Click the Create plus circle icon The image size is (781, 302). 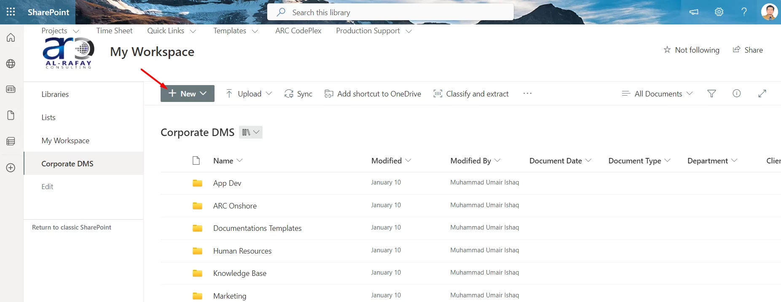coord(11,168)
